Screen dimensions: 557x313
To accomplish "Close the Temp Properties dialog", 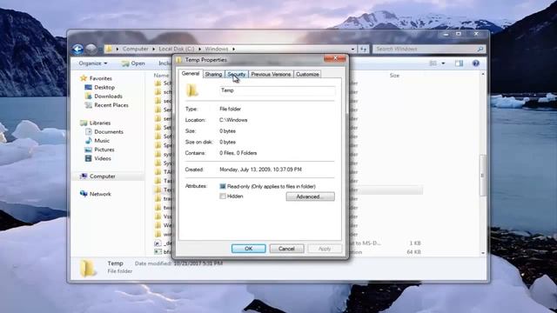I will [335, 58].
